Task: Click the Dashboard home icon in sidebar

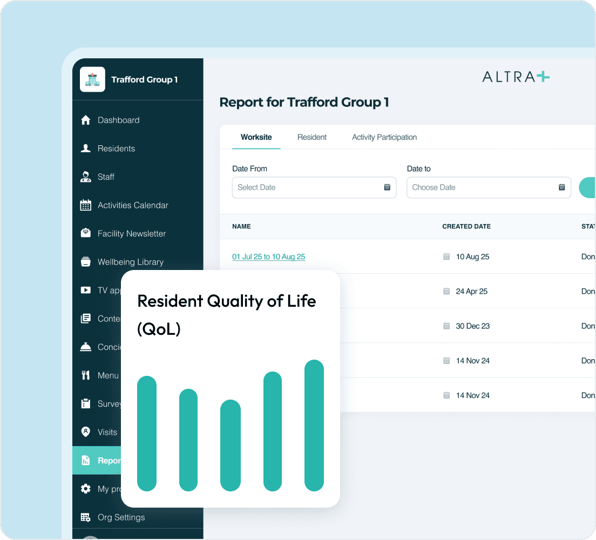Action: 86,120
